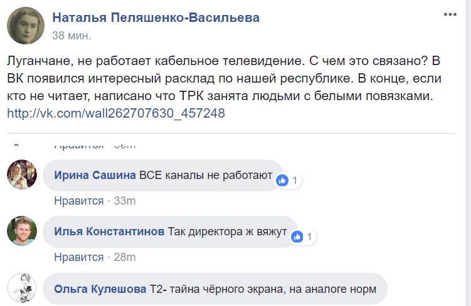Click Ольга's comment text about Т2
This screenshot has width=471, height=306.
(x=262, y=289)
